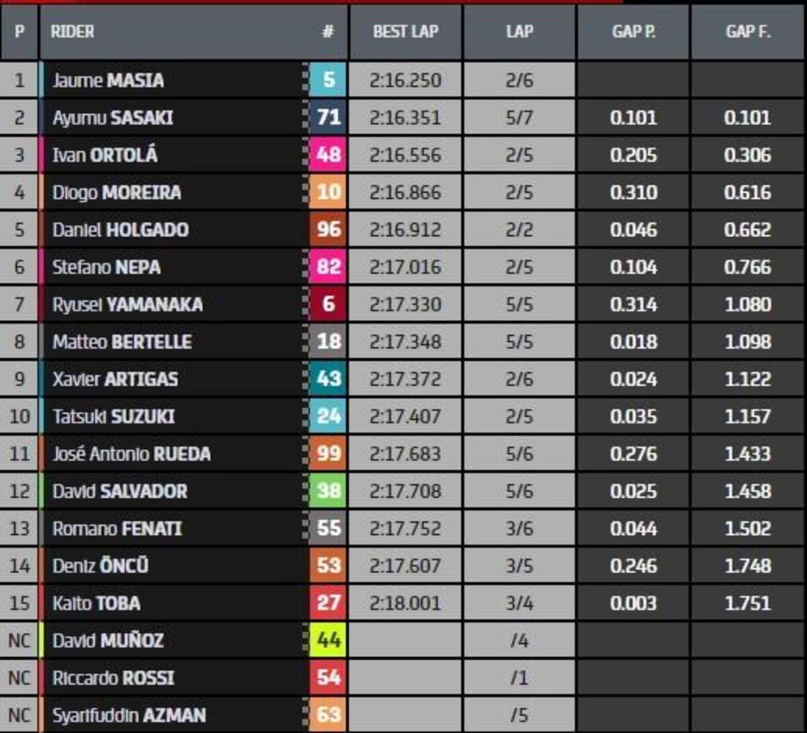Select the GAP P. column header

tap(633, 32)
